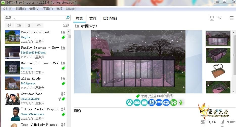Select the floor plan preview thumbnail
This screenshot has height=127, width=236.
pos(218,71)
